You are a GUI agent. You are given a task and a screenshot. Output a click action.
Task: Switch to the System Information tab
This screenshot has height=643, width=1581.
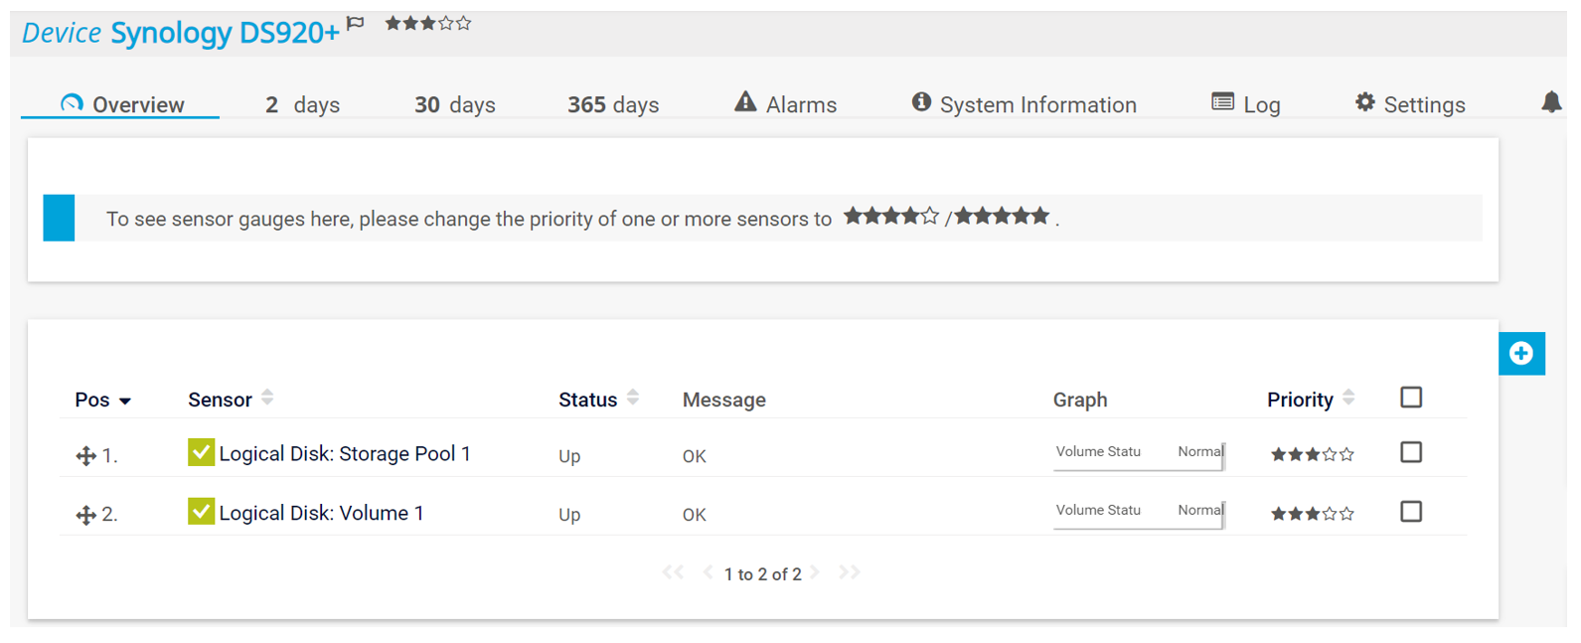(1025, 104)
